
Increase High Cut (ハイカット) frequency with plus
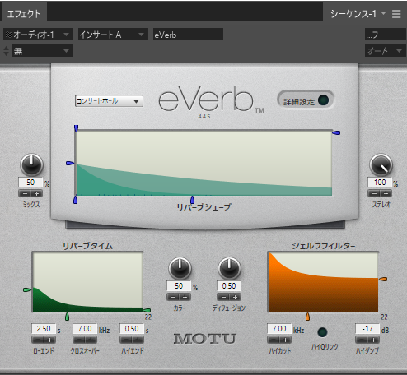pyautogui.click(x=286, y=340)
